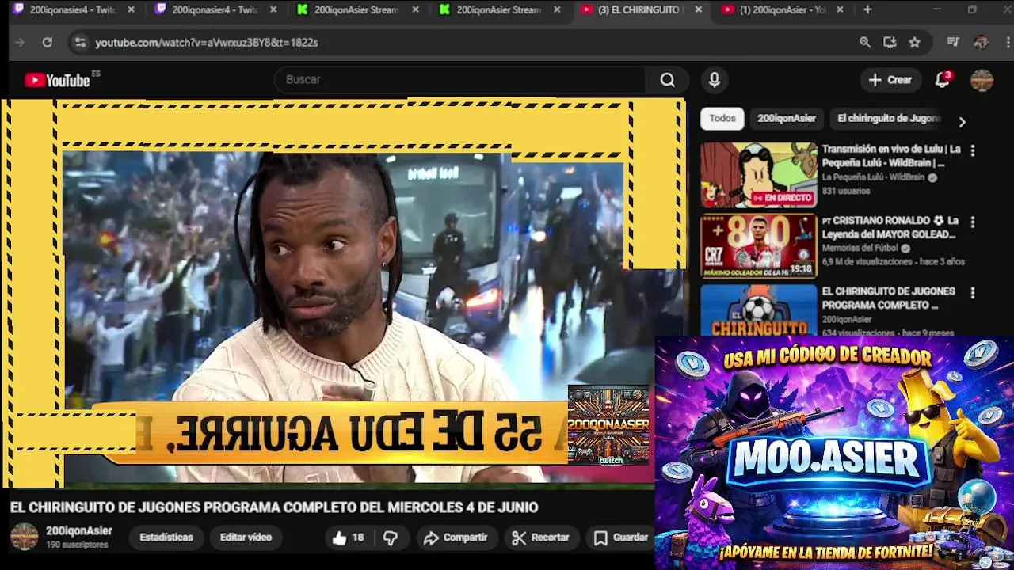Open the CR7 máximo goleador thumbnail
1014x570 pixels.
point(758,246)
